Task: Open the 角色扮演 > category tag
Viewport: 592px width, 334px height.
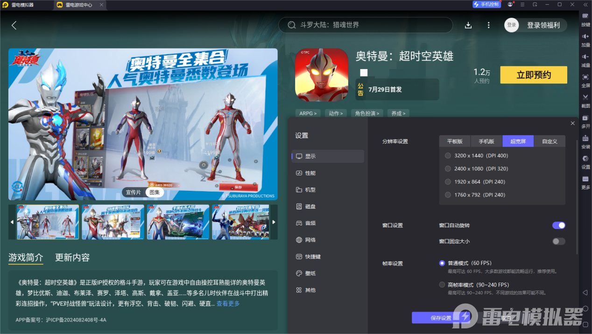Action: (x=367, y=113)
